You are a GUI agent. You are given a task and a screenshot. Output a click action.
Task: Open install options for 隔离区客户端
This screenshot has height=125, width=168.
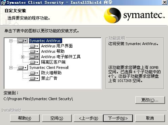coord(34,62)
